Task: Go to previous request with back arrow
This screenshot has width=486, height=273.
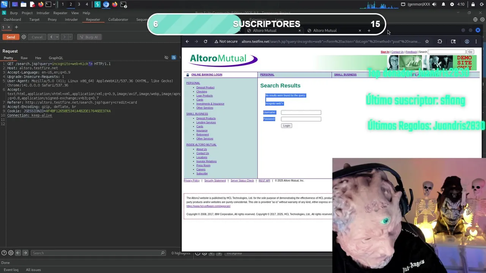Action: tap(51, 37)
